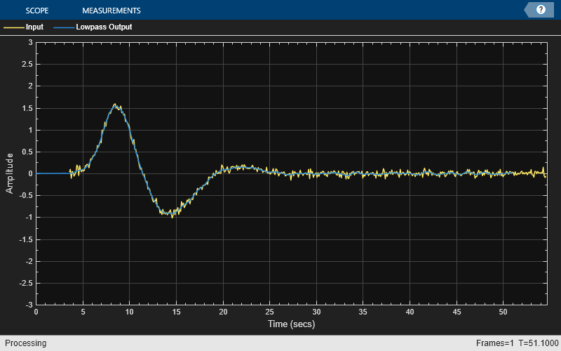Switch to the MEASUREMENTS tab

[x=111, y=11]
